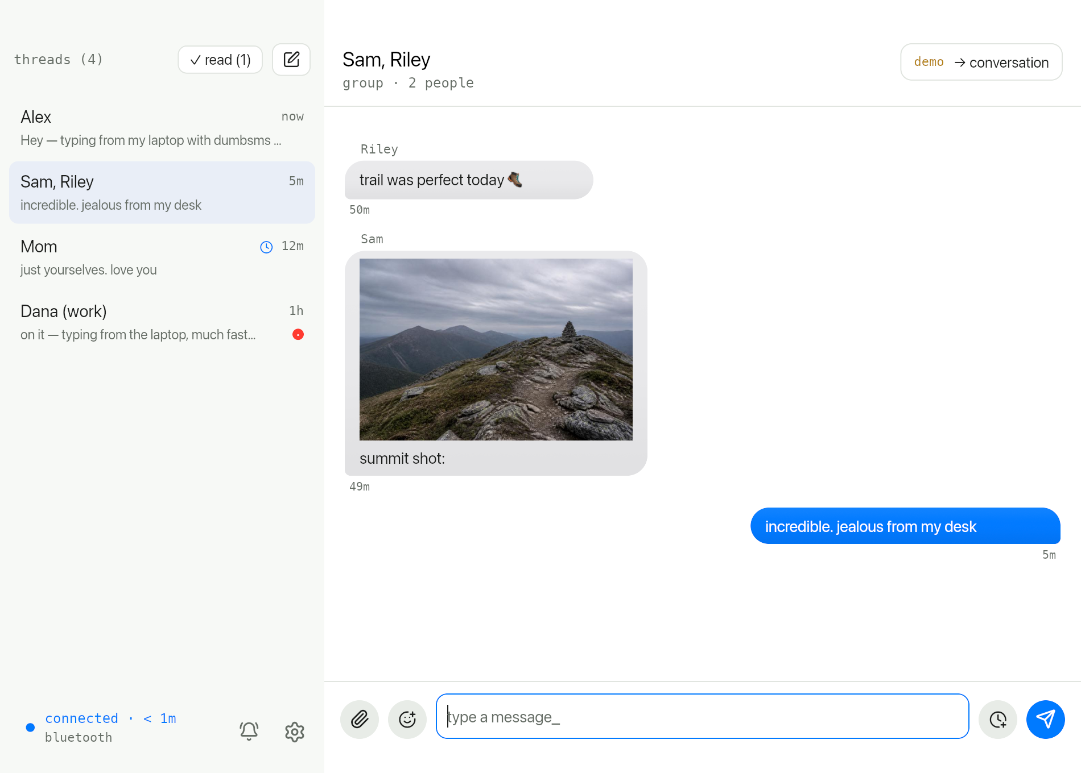Click the demo conversation button
The image size is (1081, 773).
(981, 62)
